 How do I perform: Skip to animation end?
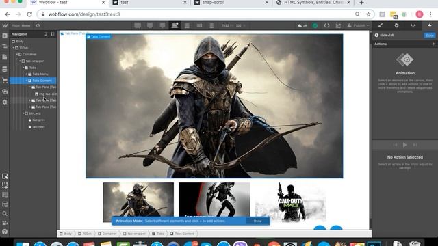click(x=415, y=145)
